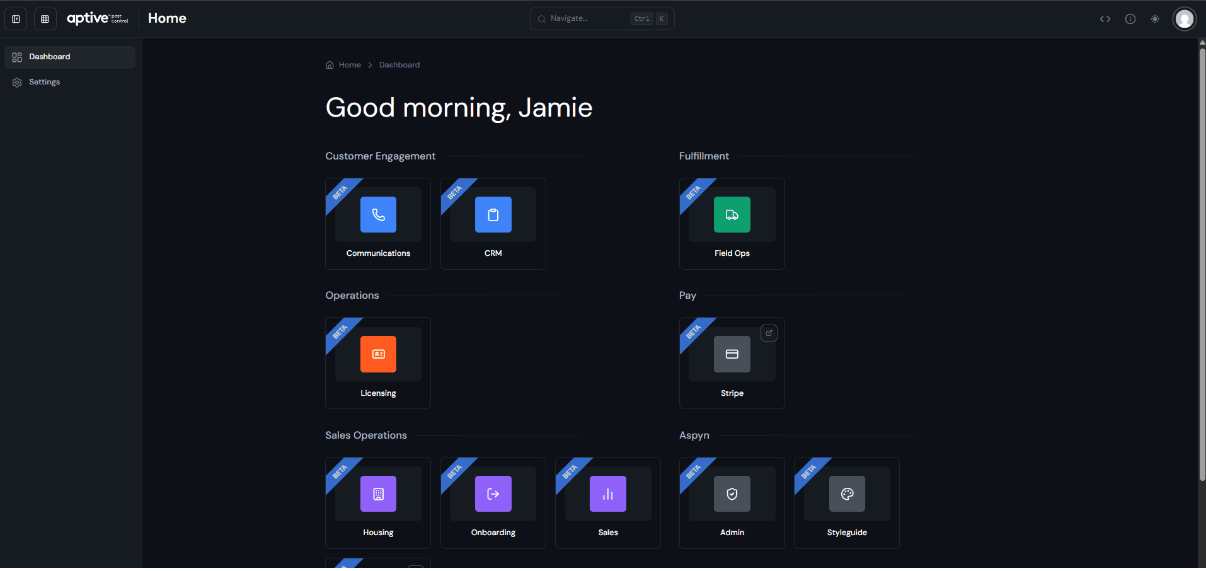Image resolution: width=1206 pixels, height=571 pixels.
Task: Click the Home breadcrumb link
Action: [x=350, y=64]
